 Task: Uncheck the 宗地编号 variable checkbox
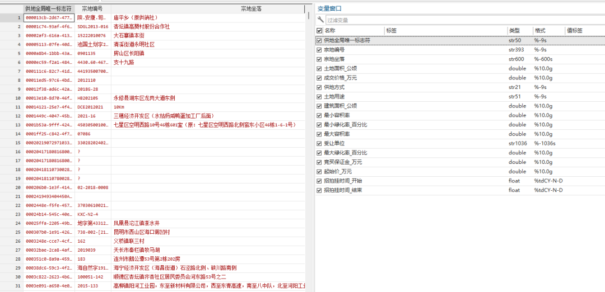pos(319,50)
